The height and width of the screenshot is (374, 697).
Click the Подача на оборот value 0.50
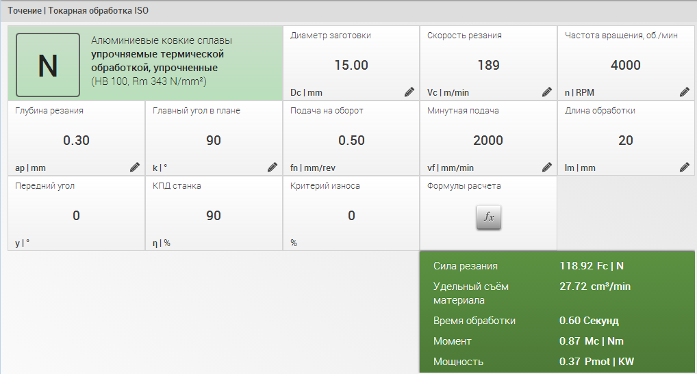(x=351, y=141)
